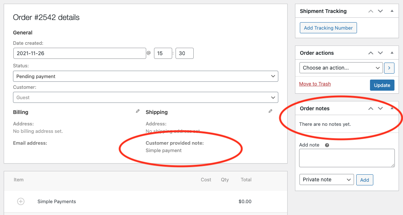Viewport: 403px width, 215px height.
Task: Move Order notes panel up
Action: click(x=371, y=109)
